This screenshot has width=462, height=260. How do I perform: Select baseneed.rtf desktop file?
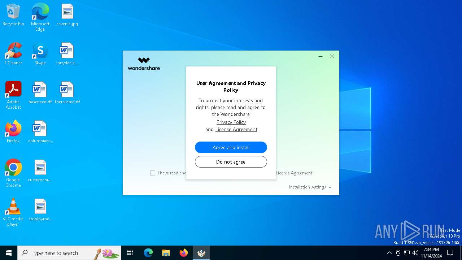coord(40,93)
